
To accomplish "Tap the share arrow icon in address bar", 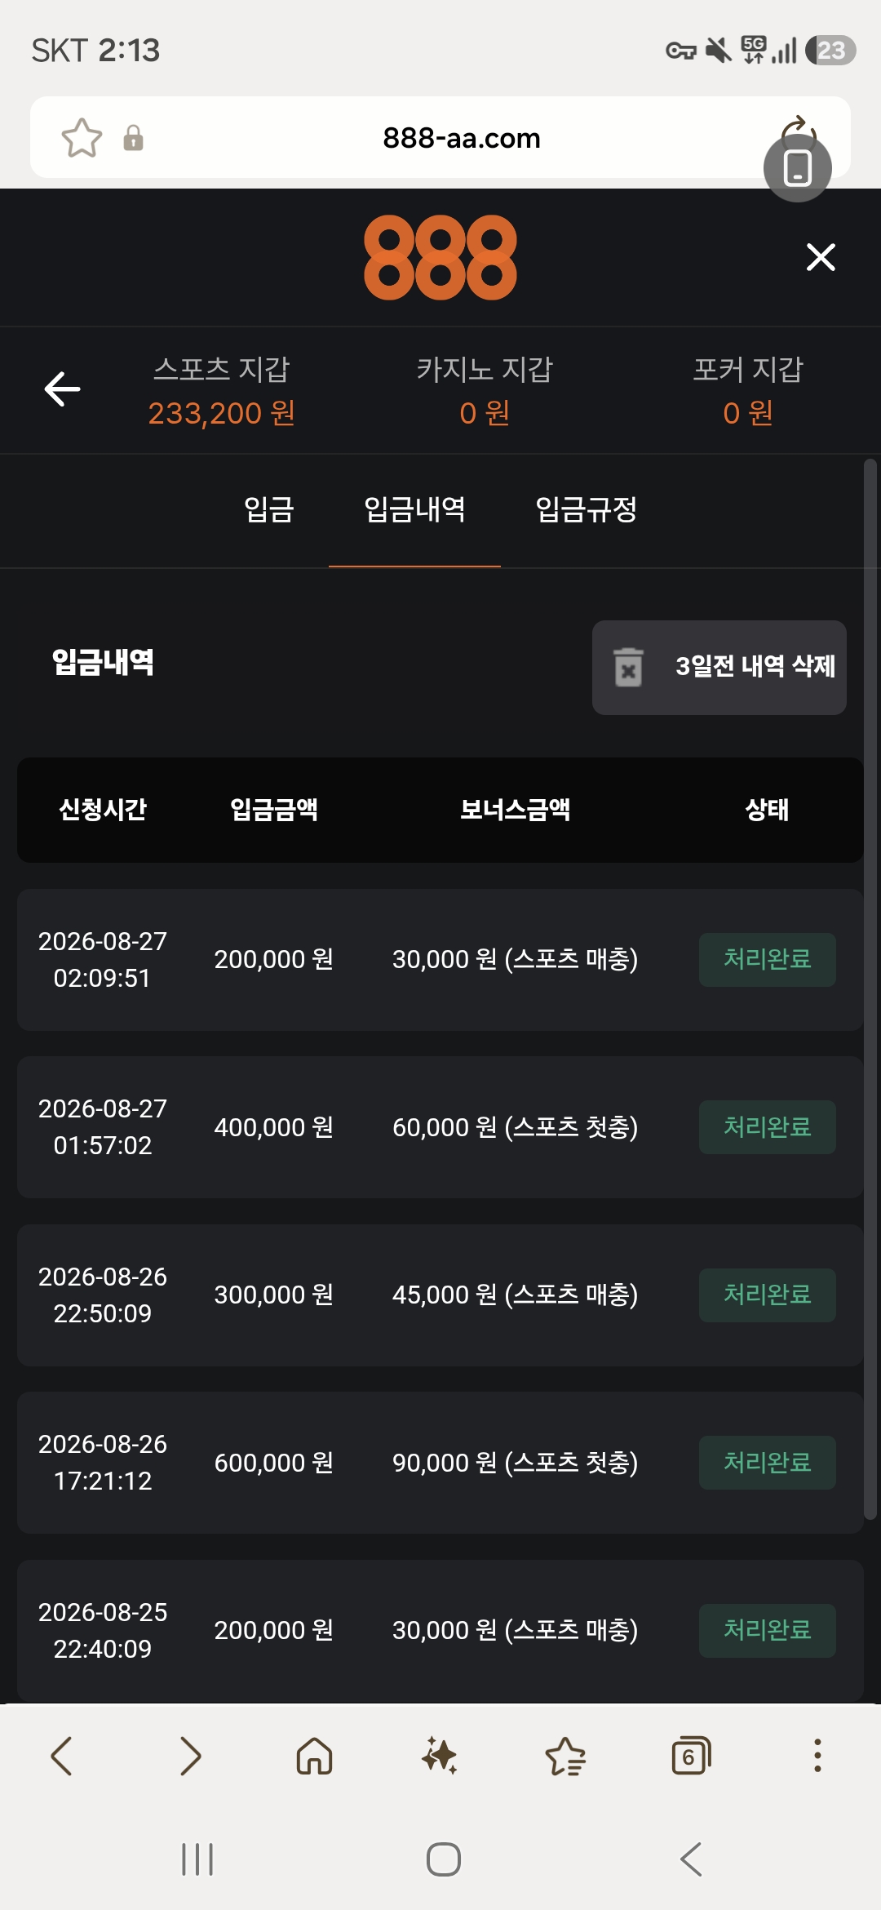I will [x=798, y=128].
